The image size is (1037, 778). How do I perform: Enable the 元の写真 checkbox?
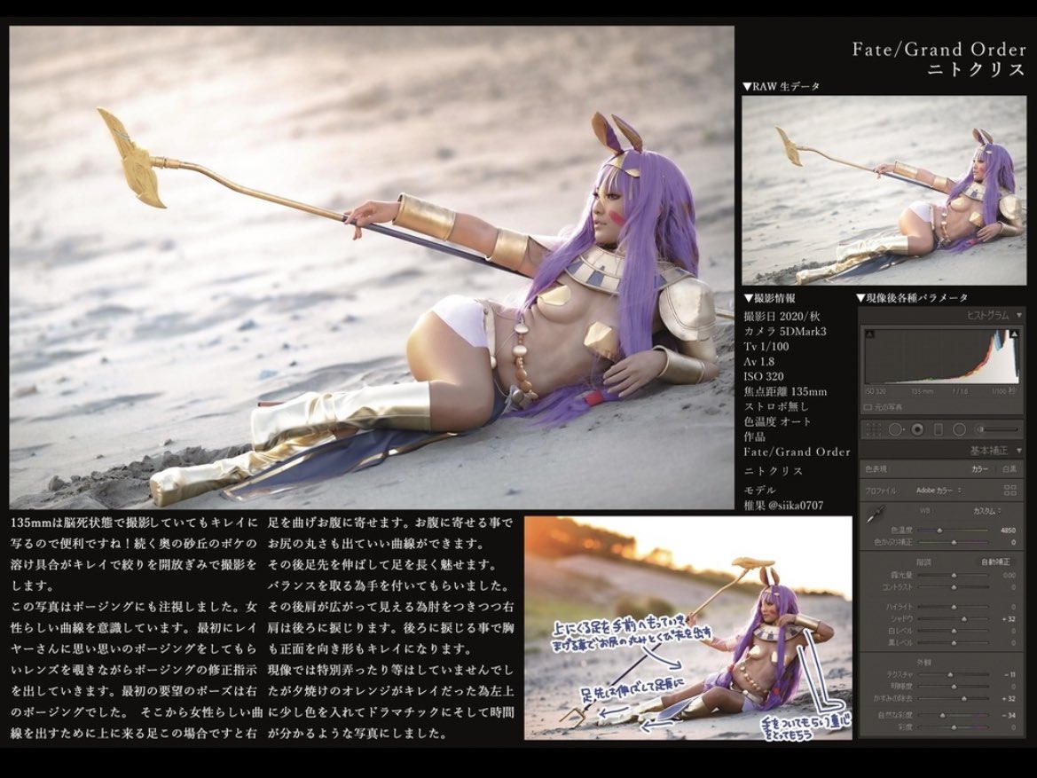pyautogui.click(x=868, y=407)
